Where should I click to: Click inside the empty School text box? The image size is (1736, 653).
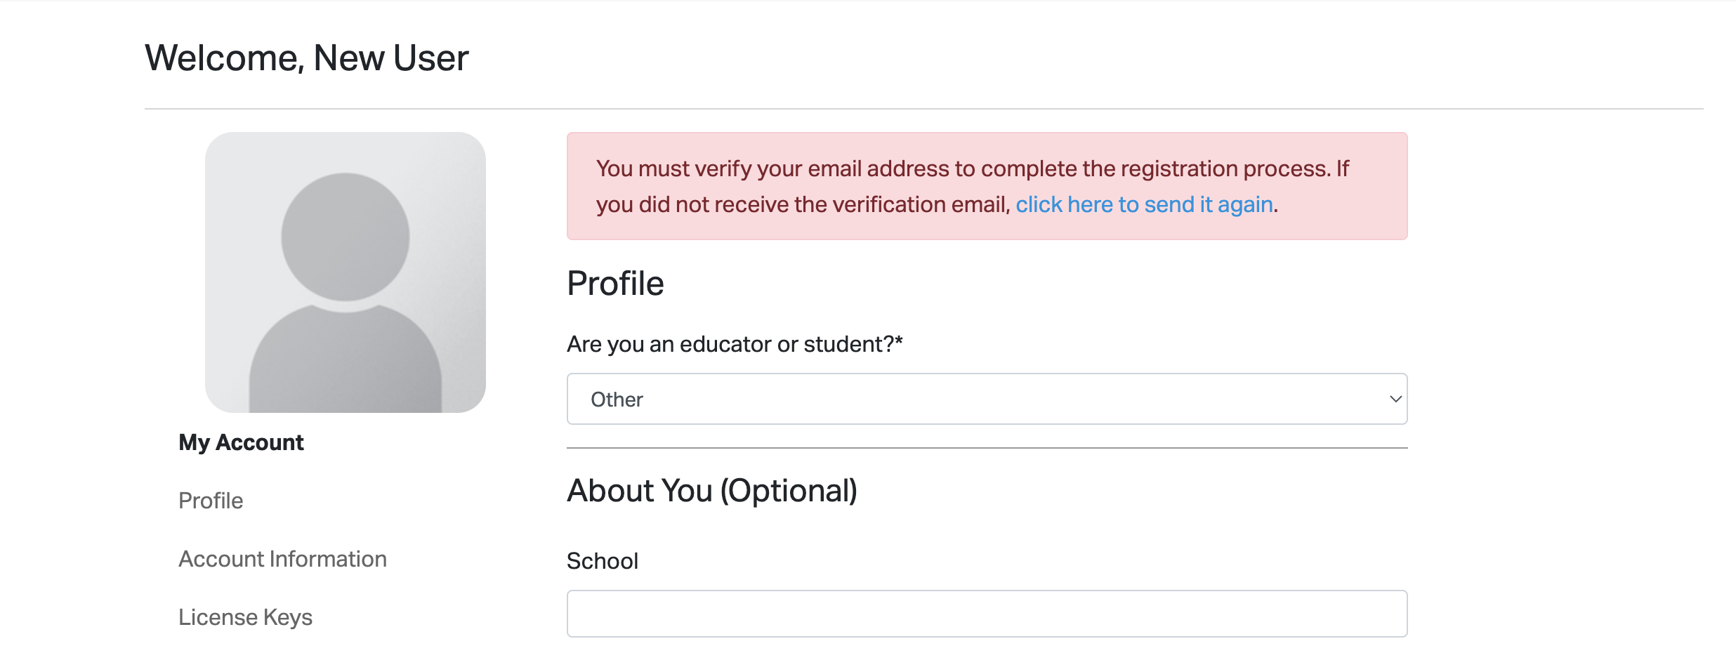(x=987, y=614)
